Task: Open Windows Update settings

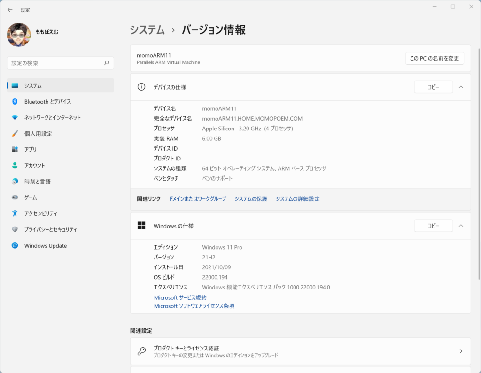Action: pos(61,245)
